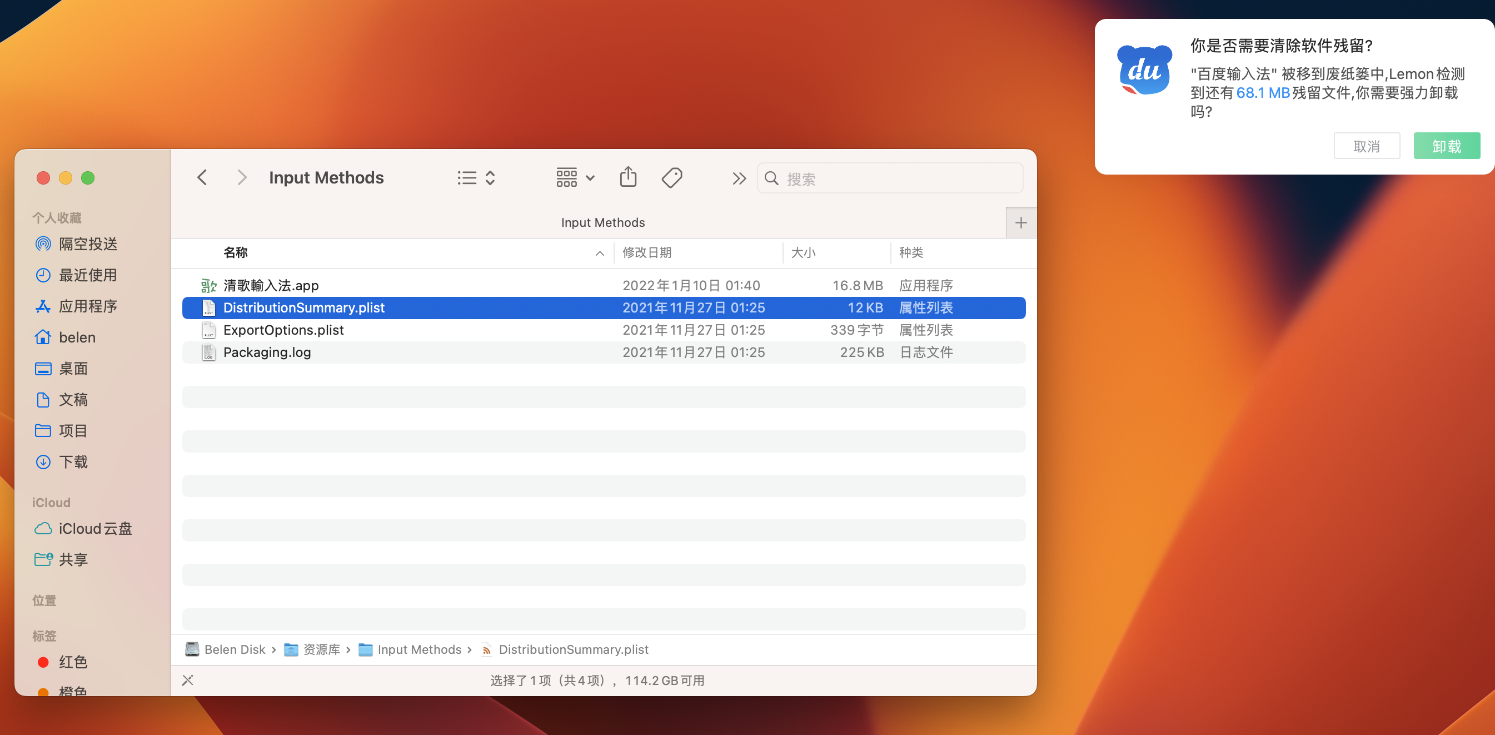Expand the group-by grid dropdown

pyautogui.click(x=575, y=177)
